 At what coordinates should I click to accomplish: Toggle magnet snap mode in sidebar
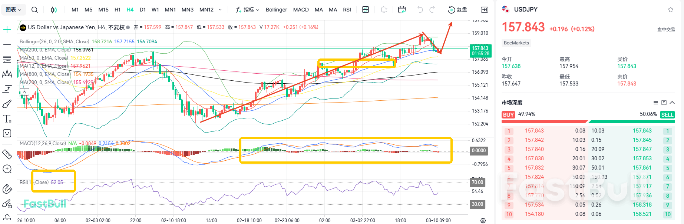(x=7, y=189)
